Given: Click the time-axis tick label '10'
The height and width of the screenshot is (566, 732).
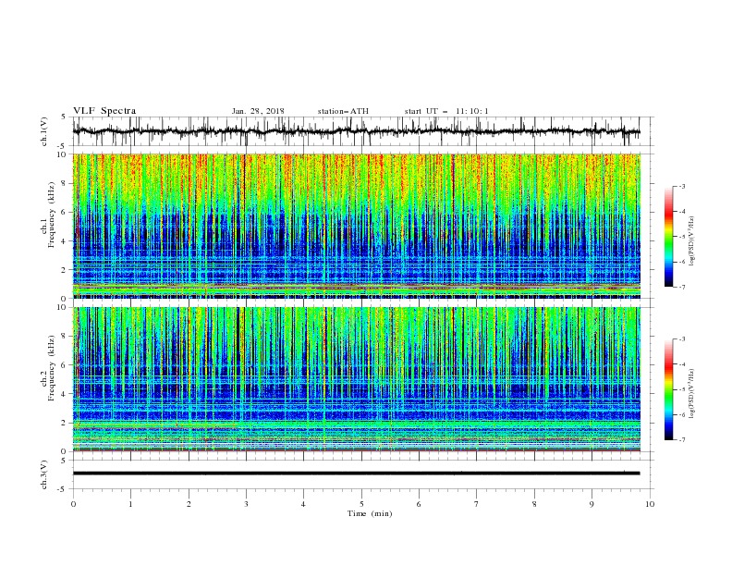Looking at the screenshot, I should point(650,504).
